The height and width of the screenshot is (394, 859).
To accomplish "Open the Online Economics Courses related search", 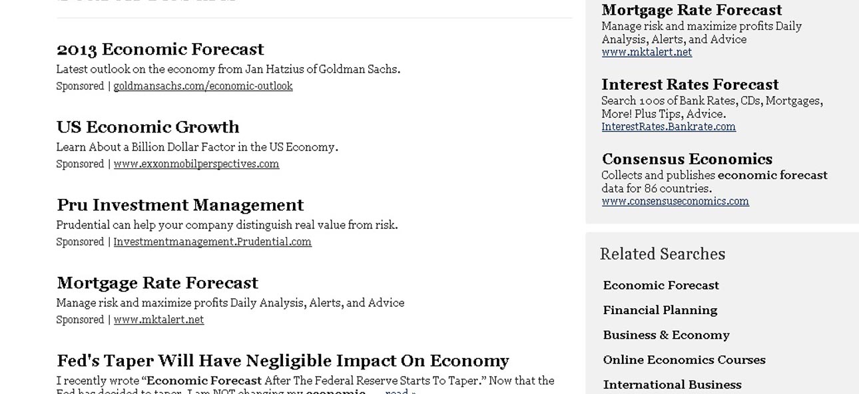I will click(684, 360).
